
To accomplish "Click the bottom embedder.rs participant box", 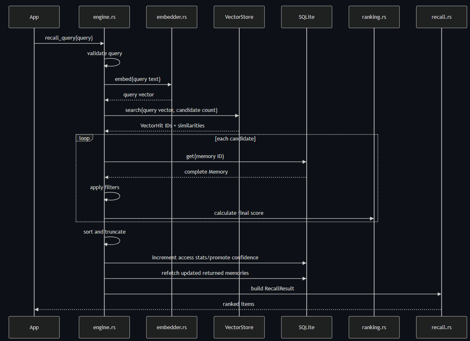I will click(172, 327).
